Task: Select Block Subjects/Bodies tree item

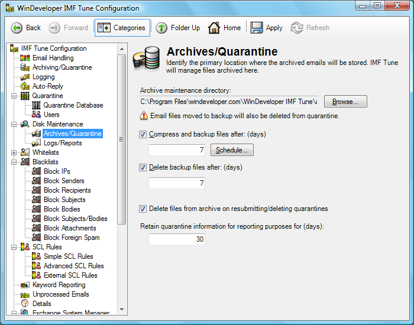Action: [x=75, y=219]
